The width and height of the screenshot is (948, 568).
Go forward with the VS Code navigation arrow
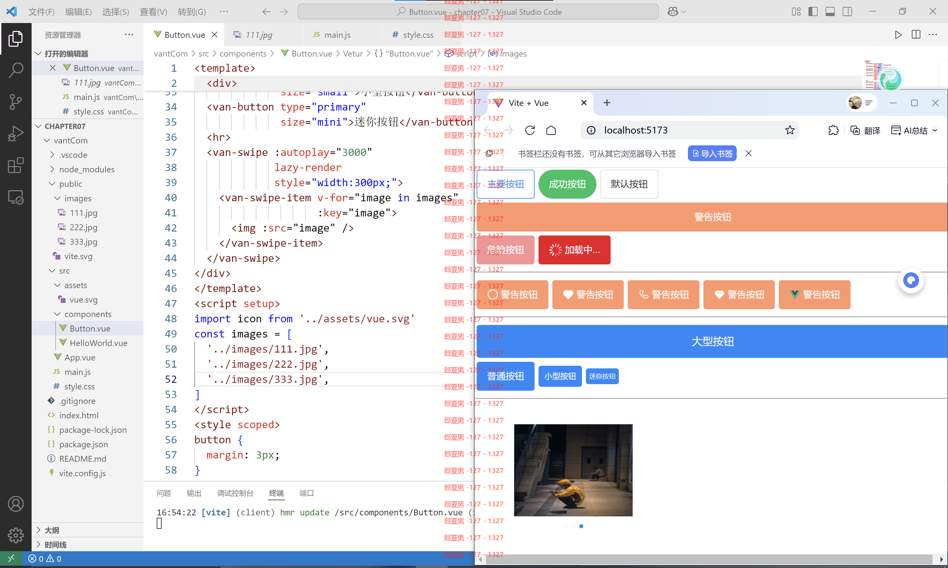tap(284, 12)
